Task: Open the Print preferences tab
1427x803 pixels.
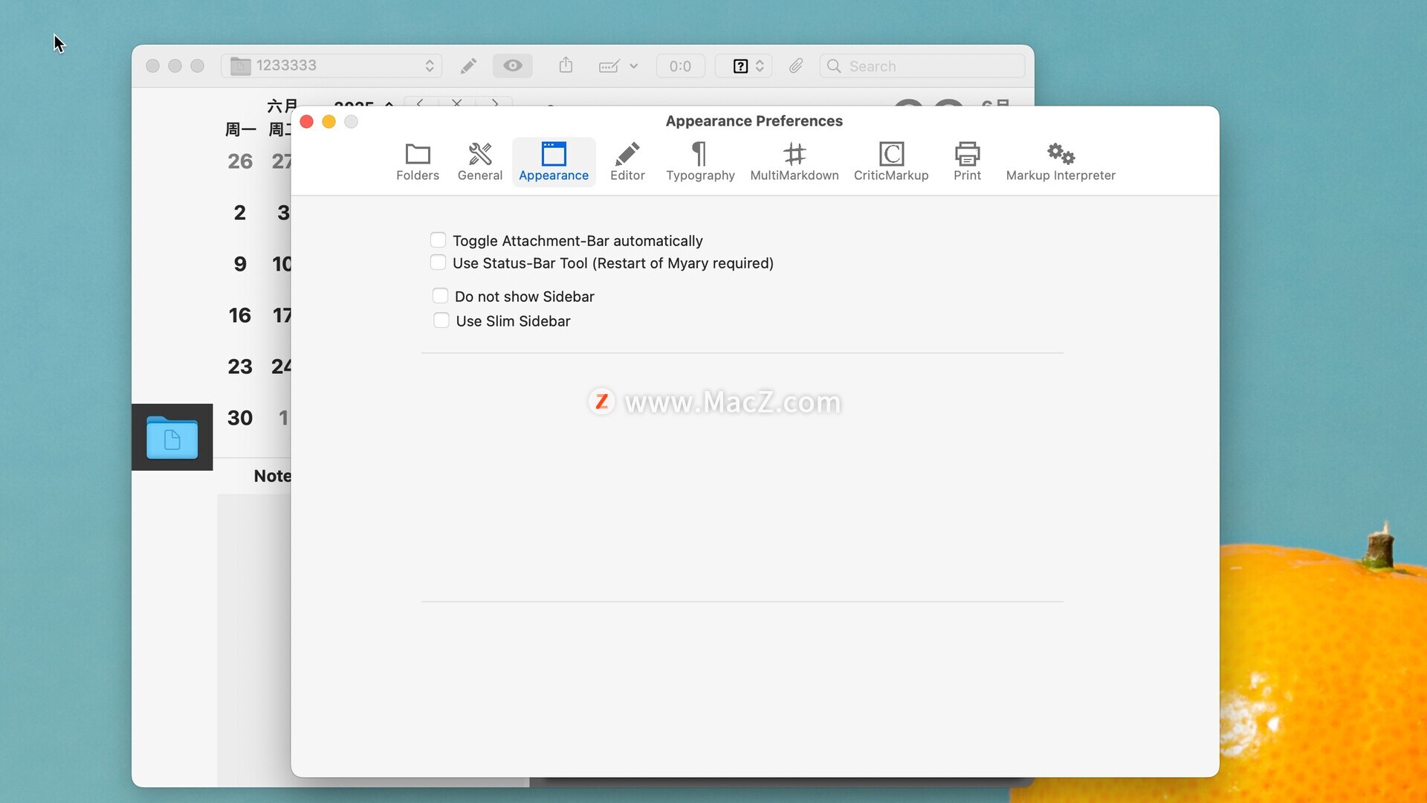Action: point(967,162)
